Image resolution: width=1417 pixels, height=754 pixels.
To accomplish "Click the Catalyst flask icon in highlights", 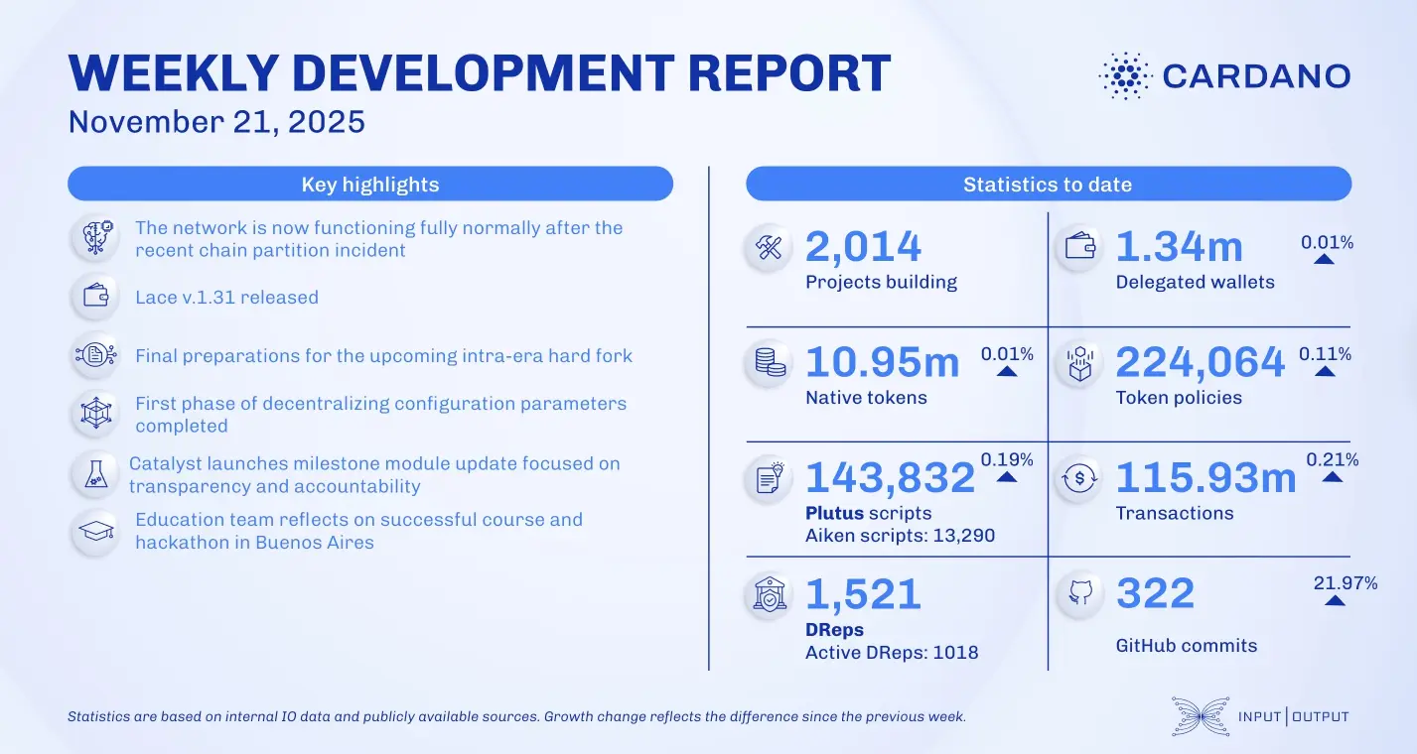I will click(x=94, y=474).
